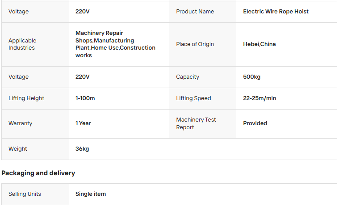Viewport: 339px width, 207px height.
Task: Select the Electric Wire Rope Hoist value
Action: click(x=276, y=12)
